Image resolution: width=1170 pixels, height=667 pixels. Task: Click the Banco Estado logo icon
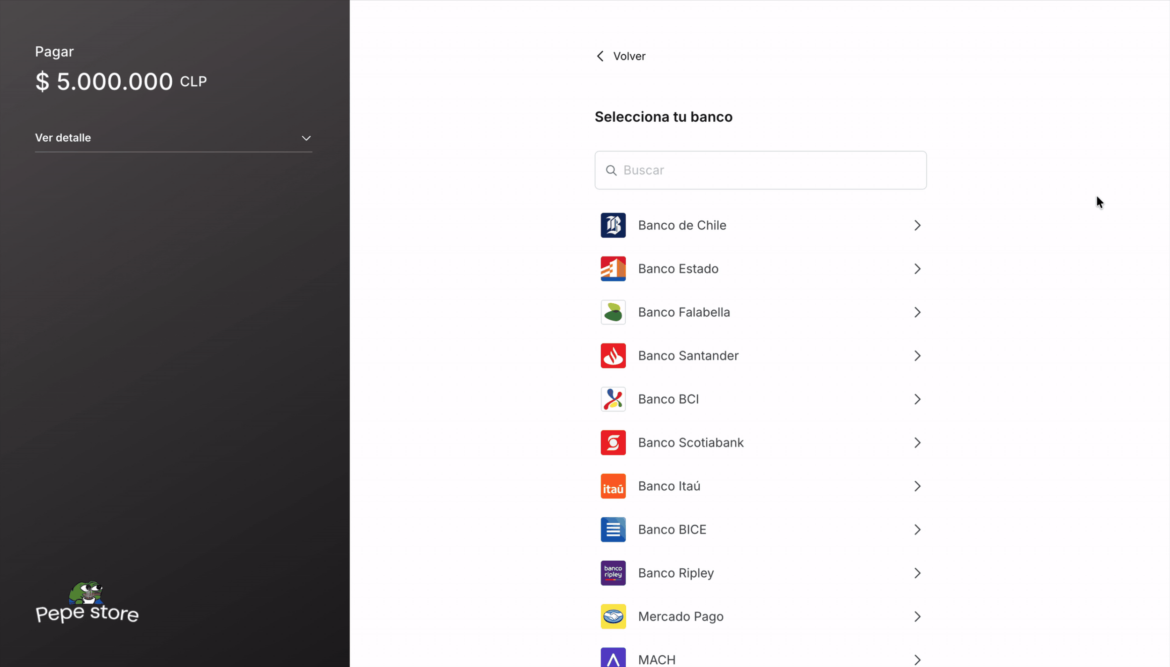613,269
